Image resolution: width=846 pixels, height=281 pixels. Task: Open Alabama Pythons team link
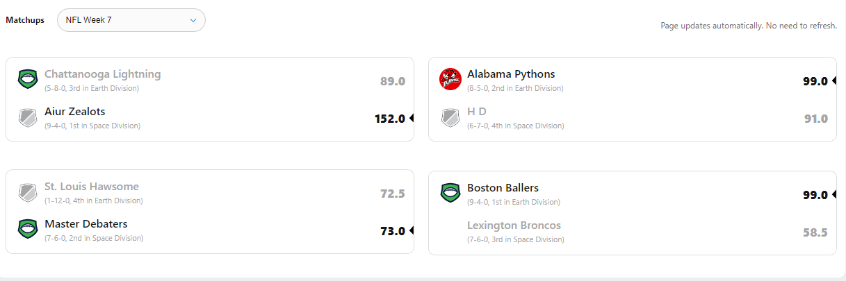coord(511,74)
